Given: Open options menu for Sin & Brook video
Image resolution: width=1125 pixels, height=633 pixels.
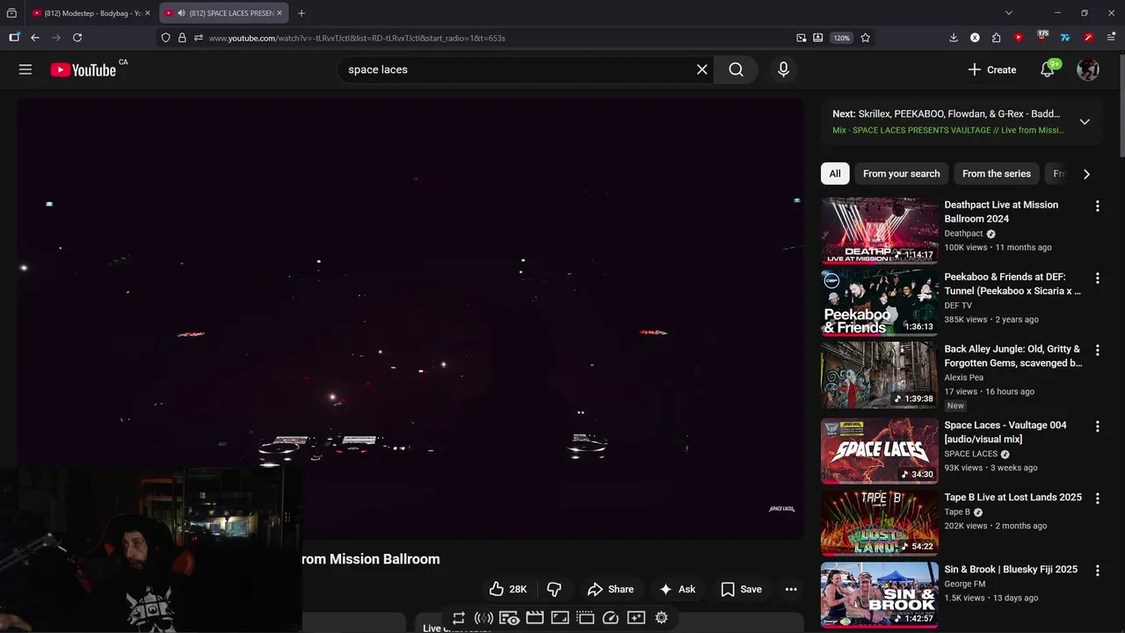Looking at the screenshot, I should pyautogui.click(x=1097, y=571).
